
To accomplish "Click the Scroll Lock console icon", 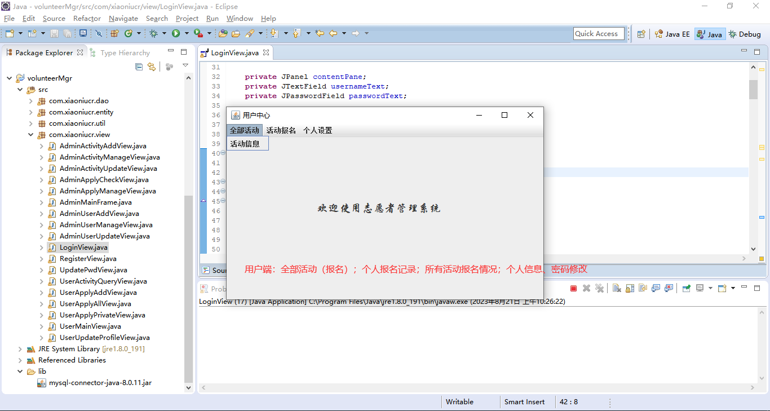I will coord(630,288).
